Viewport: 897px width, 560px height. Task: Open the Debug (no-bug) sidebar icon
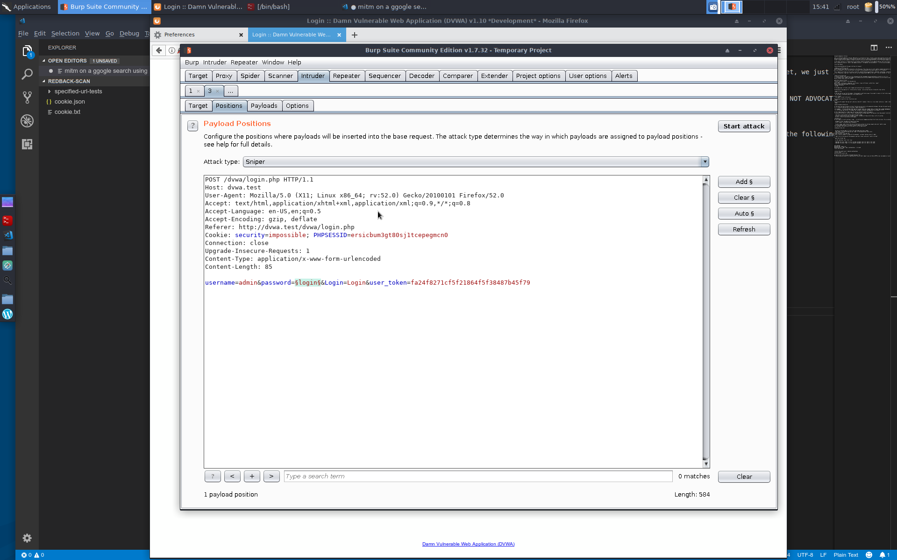27,121
